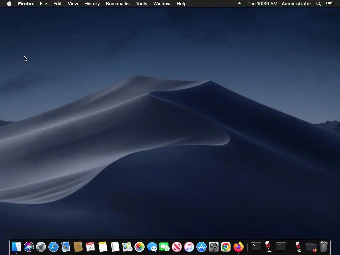Restore minimized window with Firefox badge
The width and height of the screenshot is (340, 255).
311,247
